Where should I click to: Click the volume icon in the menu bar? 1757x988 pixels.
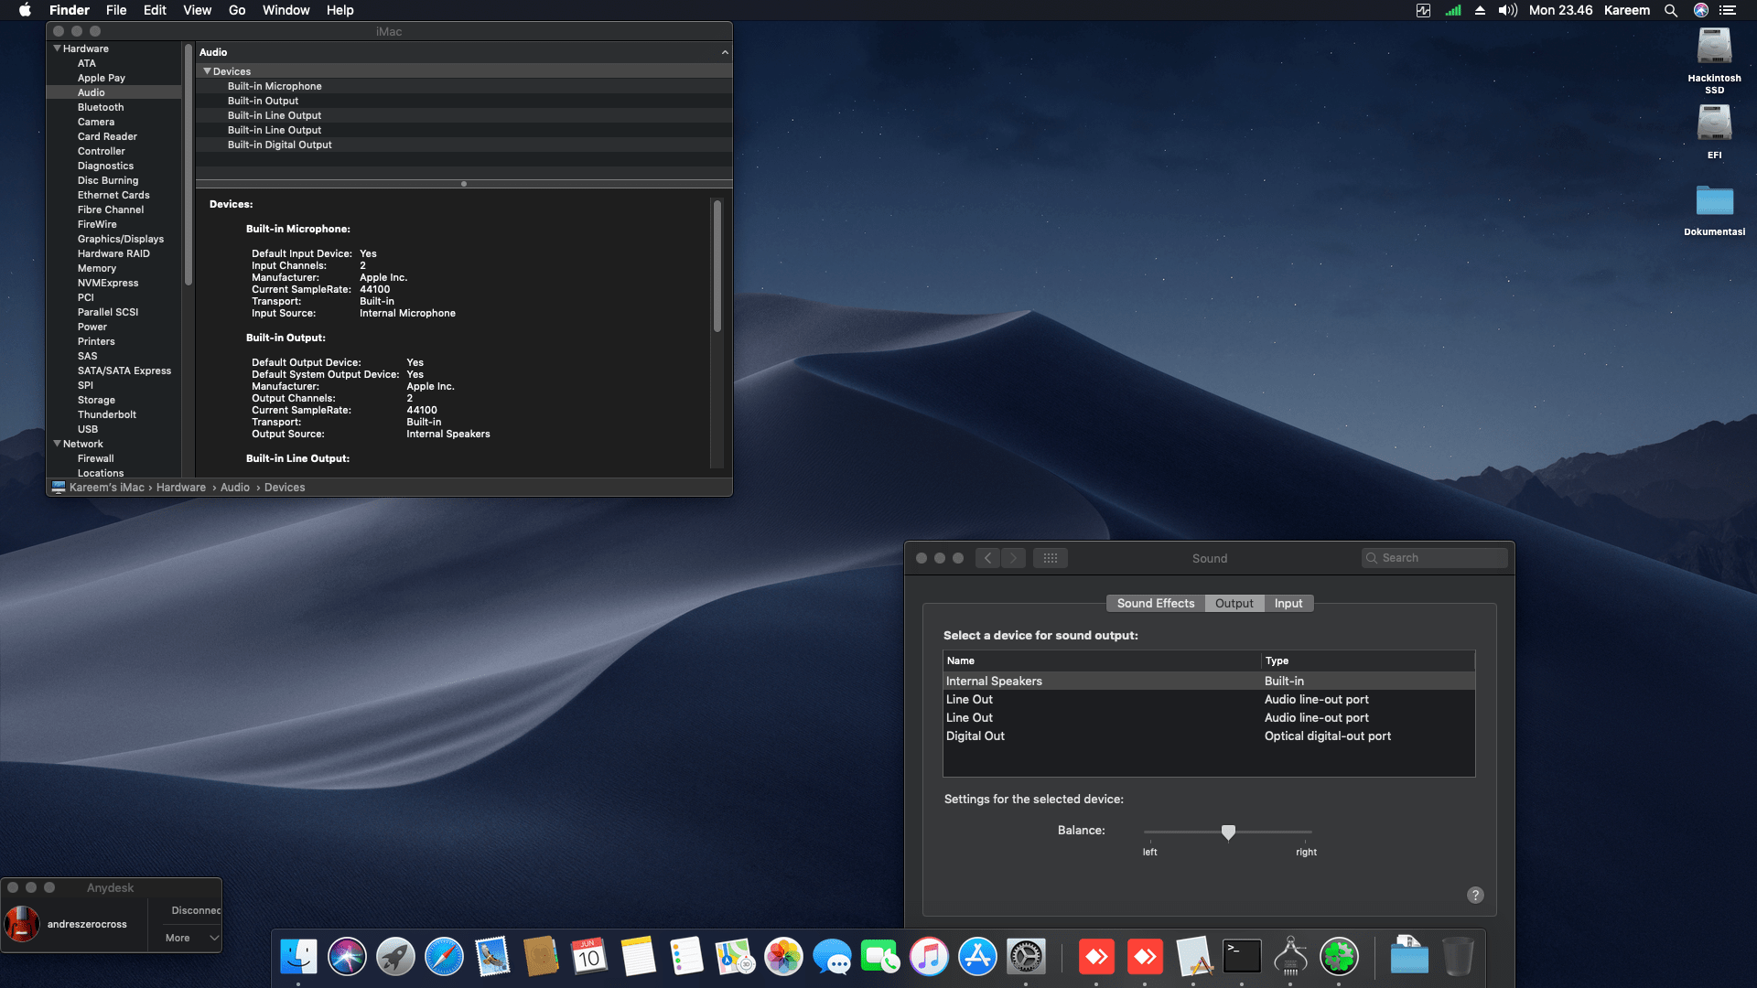pyautogui.click(x=1507, y=10)
